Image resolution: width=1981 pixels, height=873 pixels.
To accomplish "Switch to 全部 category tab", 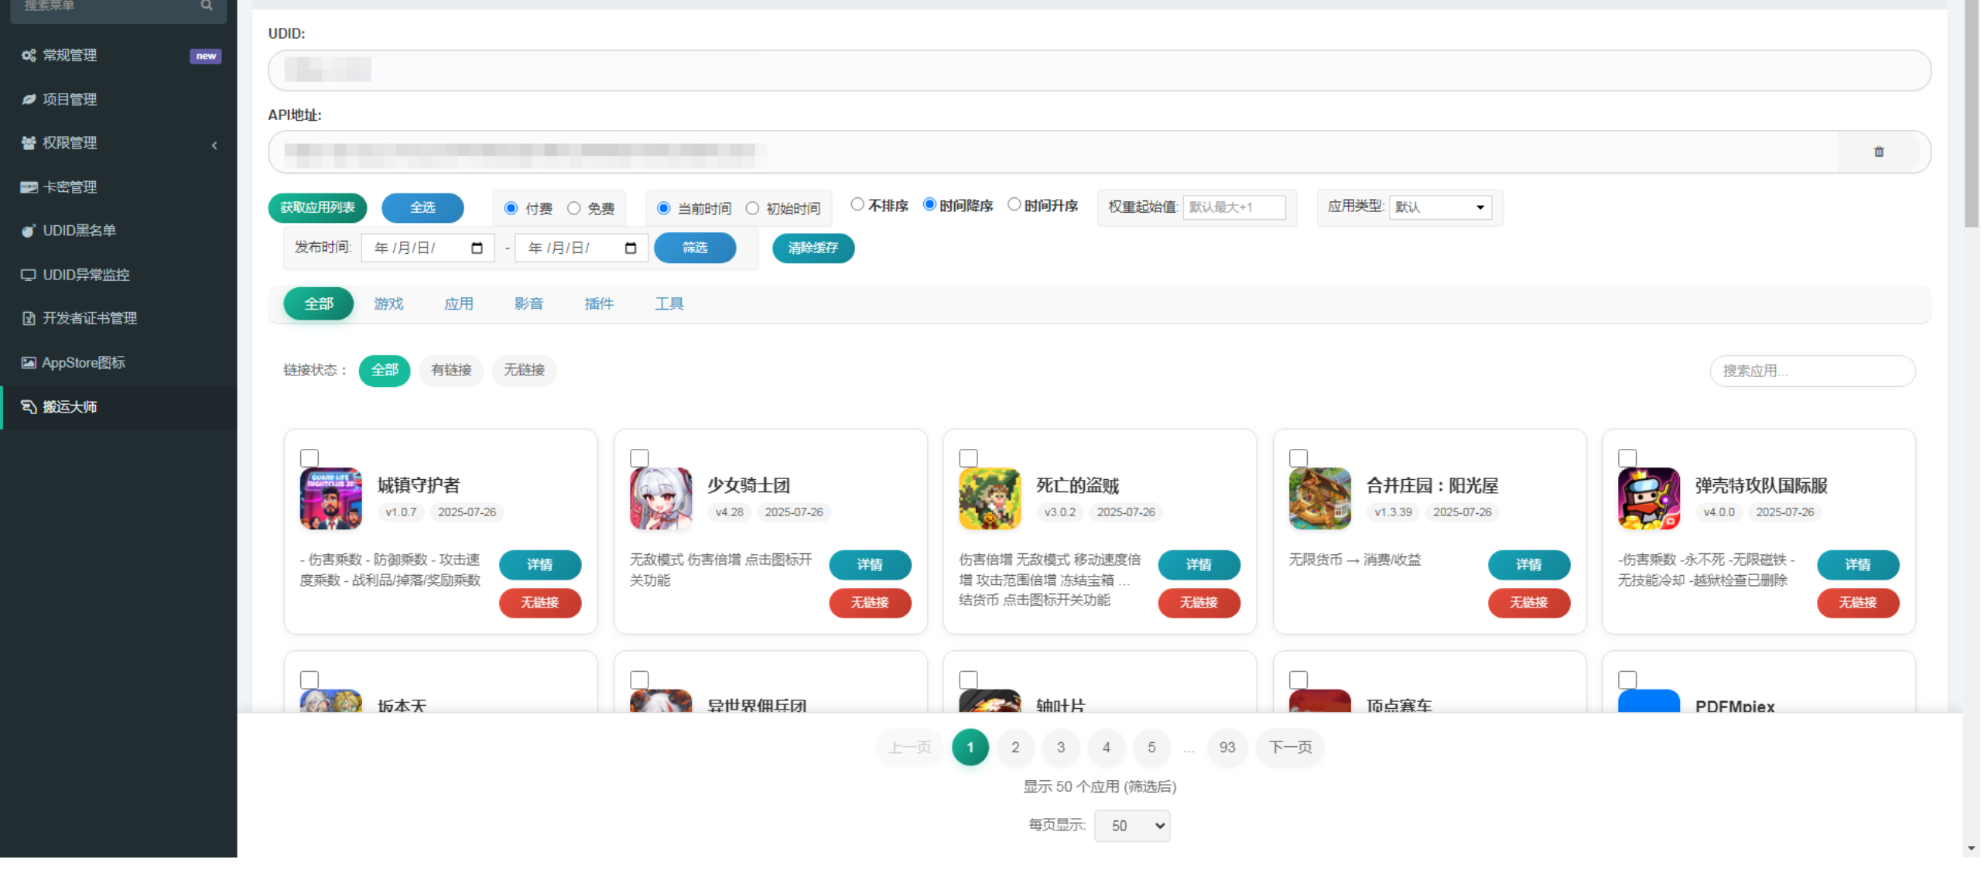I will click(319, 303).
